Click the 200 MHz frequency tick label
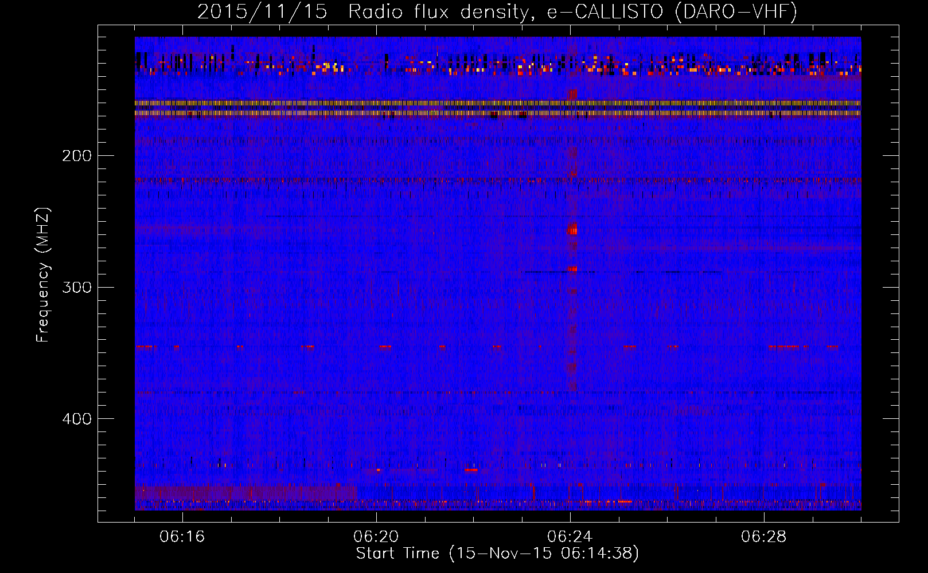The width and height of the screenshot is (928, 573). pos(77,156)
